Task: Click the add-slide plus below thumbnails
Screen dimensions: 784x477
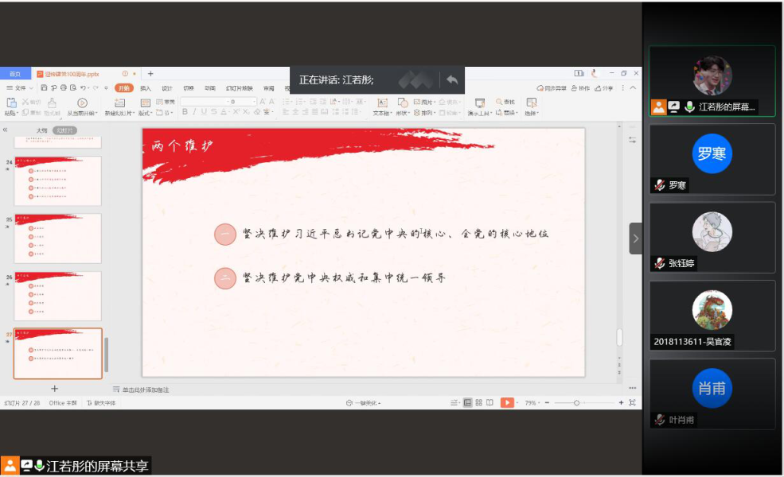Action: [54, 389]
